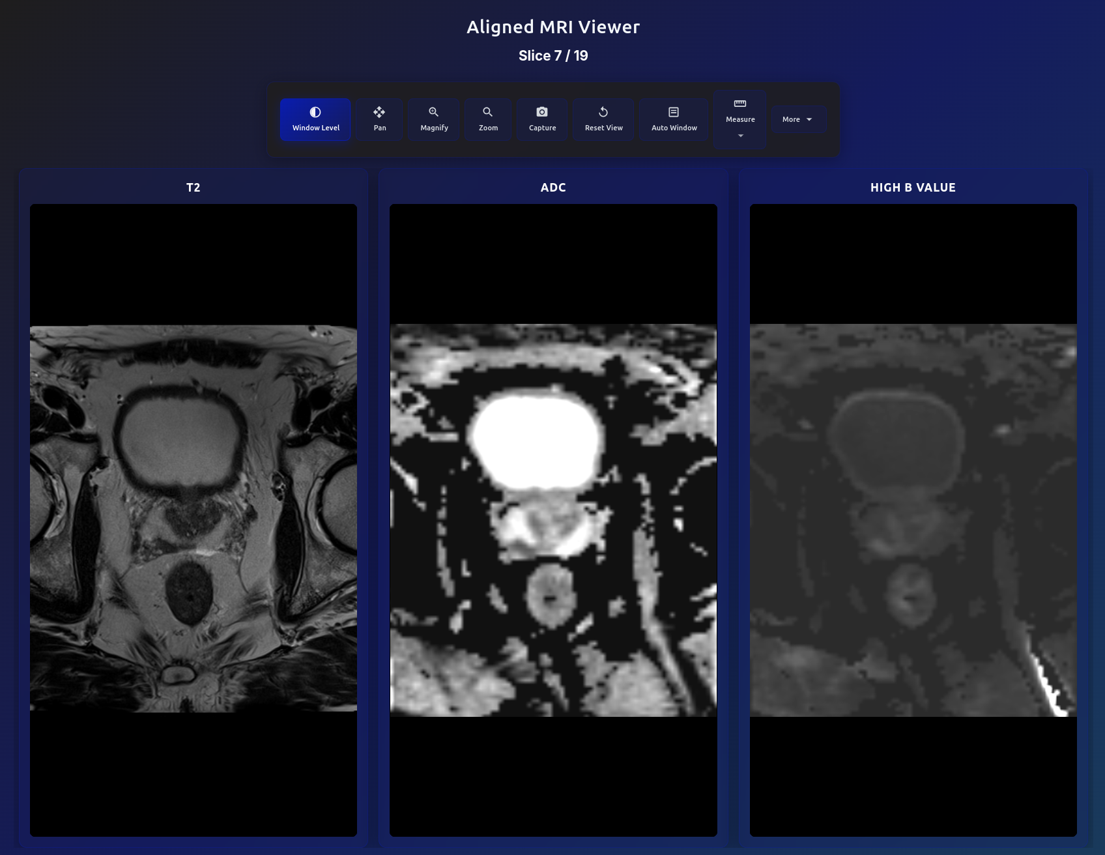Click the More button
Image resolution: width=1105 pixels, height=855 pixels.
pos(798,119)
